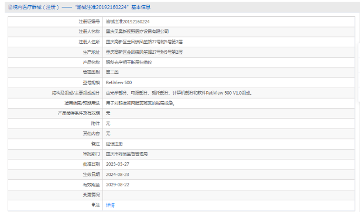Select the 结构及组成/主要组成成分 row label

(76, 93)
